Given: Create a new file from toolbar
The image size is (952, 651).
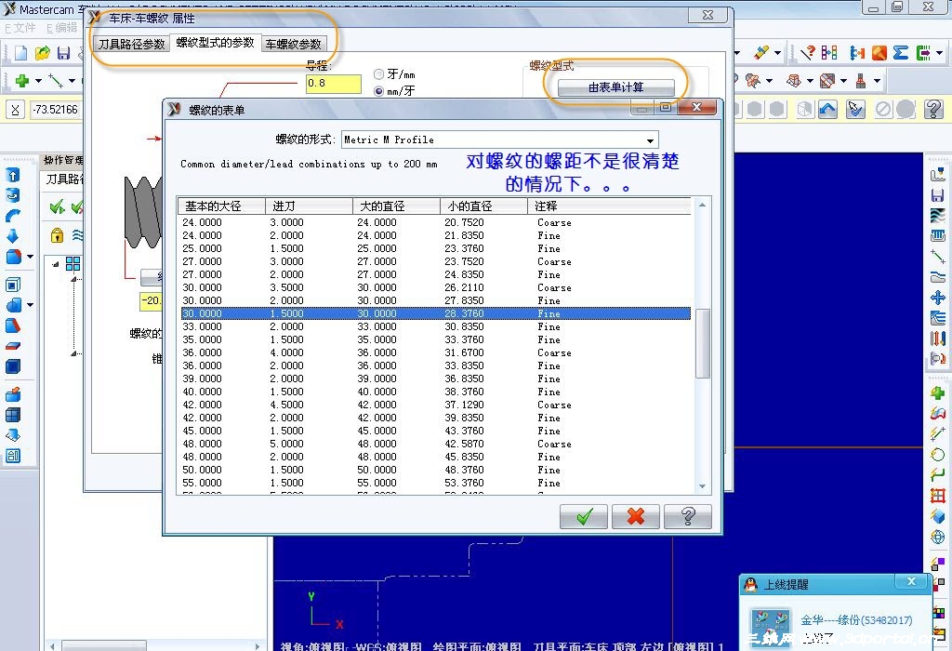Looking at the screenshot, I should (20, 53).
